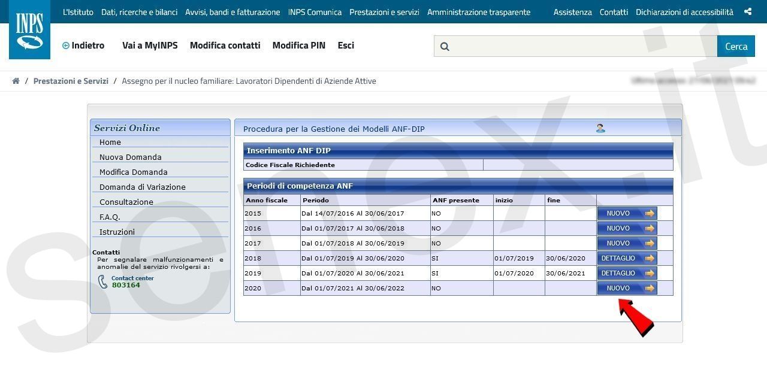Click the Cerca search button

736,46
